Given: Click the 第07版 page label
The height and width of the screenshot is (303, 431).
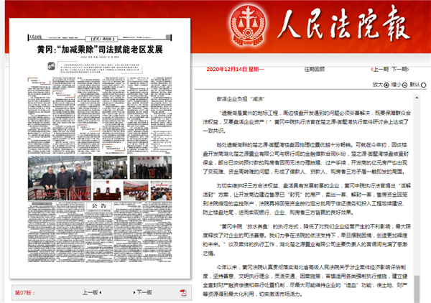Looking at the screenshot, I should pyautogui.click(x=24, y=292).
